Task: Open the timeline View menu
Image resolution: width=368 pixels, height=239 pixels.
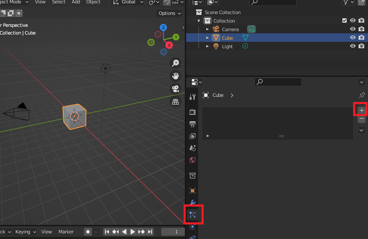Action: 47,232
